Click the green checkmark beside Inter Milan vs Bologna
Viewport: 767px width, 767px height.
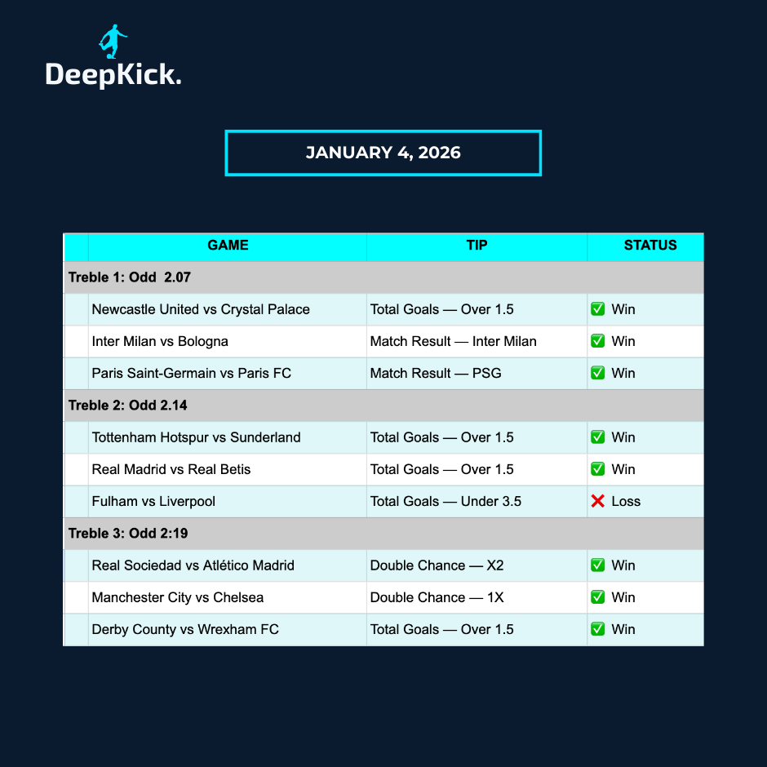598,341
